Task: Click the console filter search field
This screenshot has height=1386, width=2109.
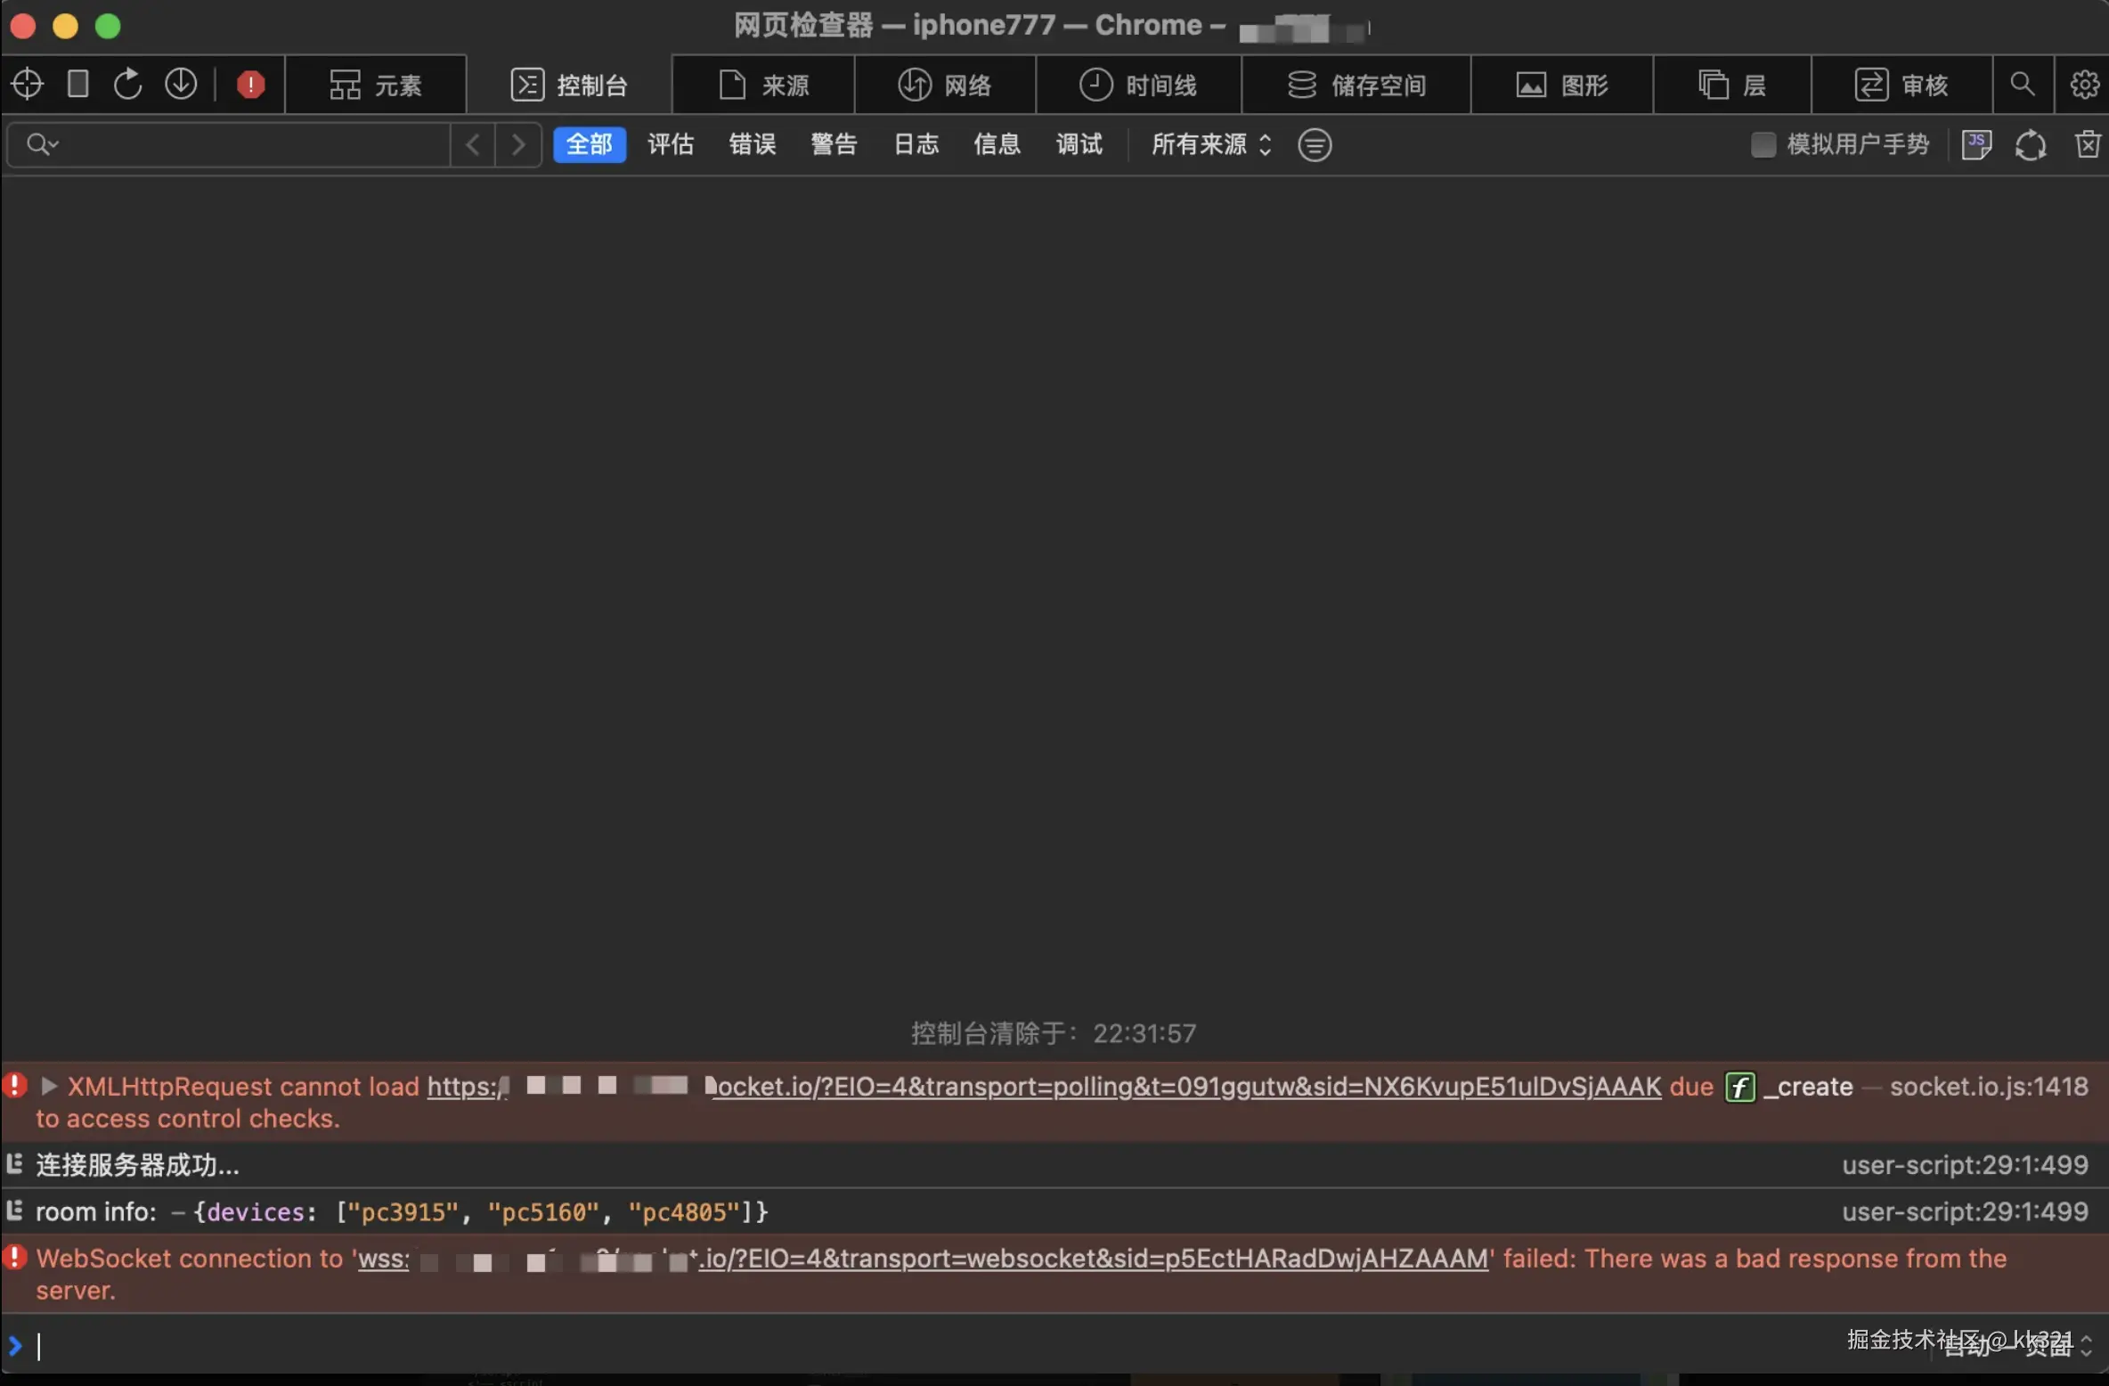Action: pyautogui.click(x=249, y=144)
